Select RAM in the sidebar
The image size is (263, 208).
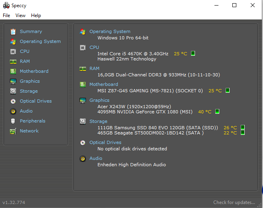(25, 61)
